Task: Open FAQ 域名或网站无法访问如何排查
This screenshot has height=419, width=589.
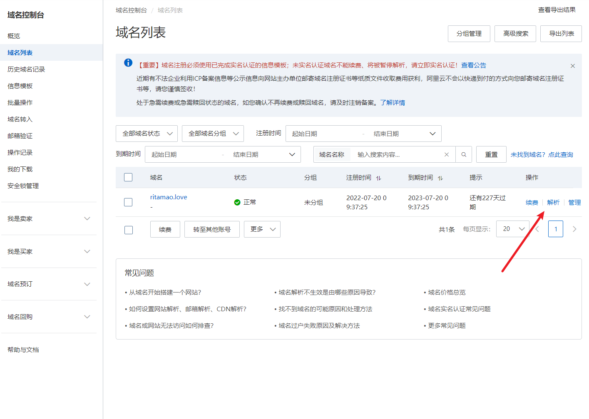Action: pyautogui.click(x=171, y=326)
